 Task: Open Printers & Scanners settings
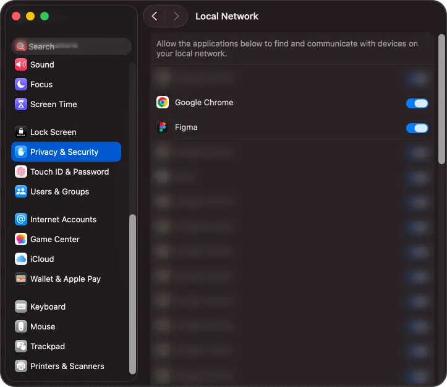66,366
